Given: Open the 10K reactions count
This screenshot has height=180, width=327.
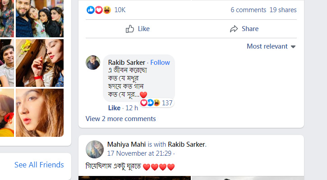Looking at the screenshot, I should (x=120, y=10).
